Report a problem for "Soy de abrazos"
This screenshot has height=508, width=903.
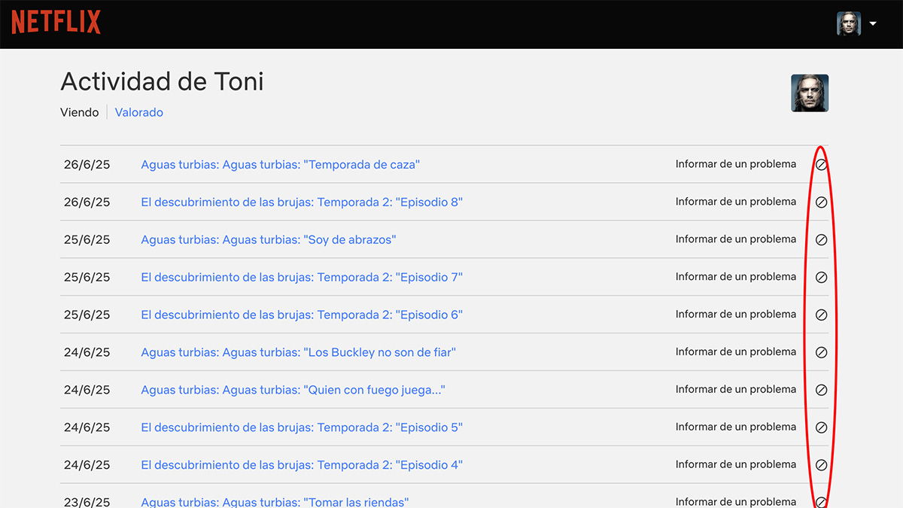point(736,239)
